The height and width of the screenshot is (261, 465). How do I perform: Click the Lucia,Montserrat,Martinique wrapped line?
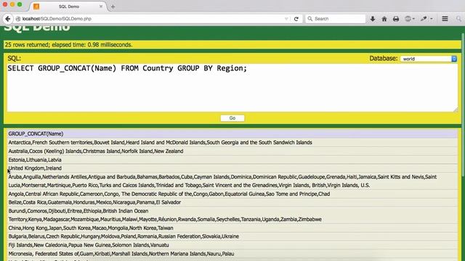point(189,186)
